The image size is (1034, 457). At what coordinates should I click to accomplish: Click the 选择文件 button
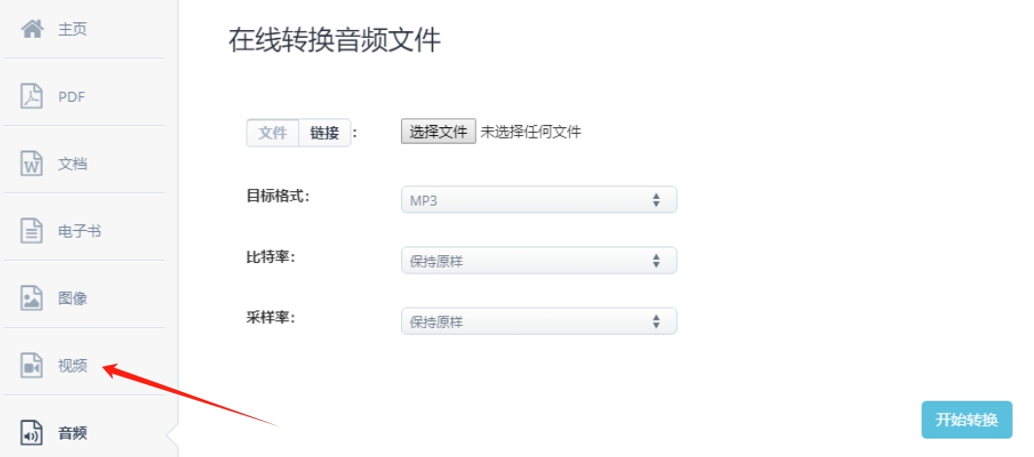[438, 131]
